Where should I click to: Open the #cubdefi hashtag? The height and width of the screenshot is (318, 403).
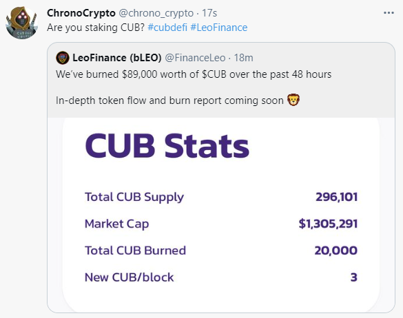(167, 28)
